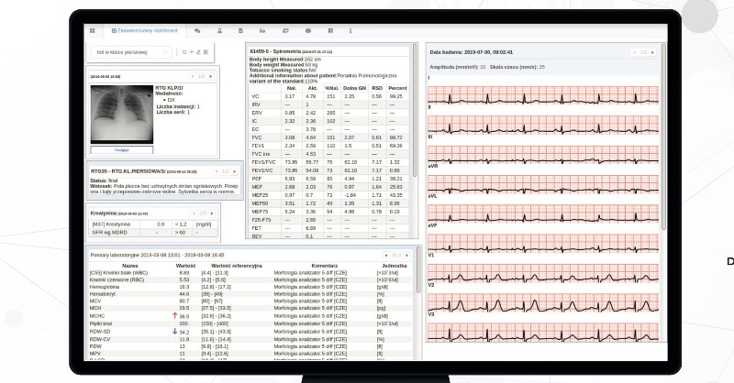The height and width of the screenshot is (383, 734).
Task: Click the Spirometria panel vertical scrollbar
Action: (x=415, y=110)
